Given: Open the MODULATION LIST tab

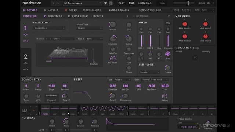Looking at the screenshot, I should [150, 10].
